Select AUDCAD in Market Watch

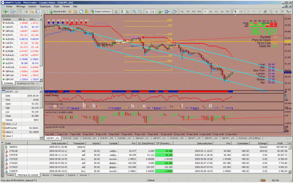pyautogui.click(x=21, y=67)
